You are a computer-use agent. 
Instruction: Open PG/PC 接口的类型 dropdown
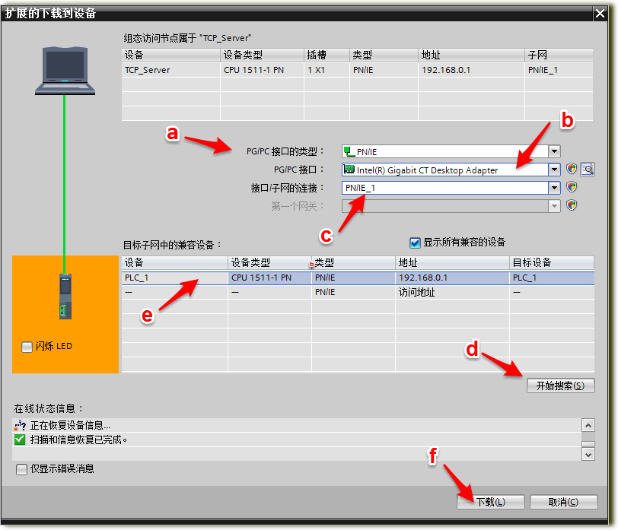554,151
